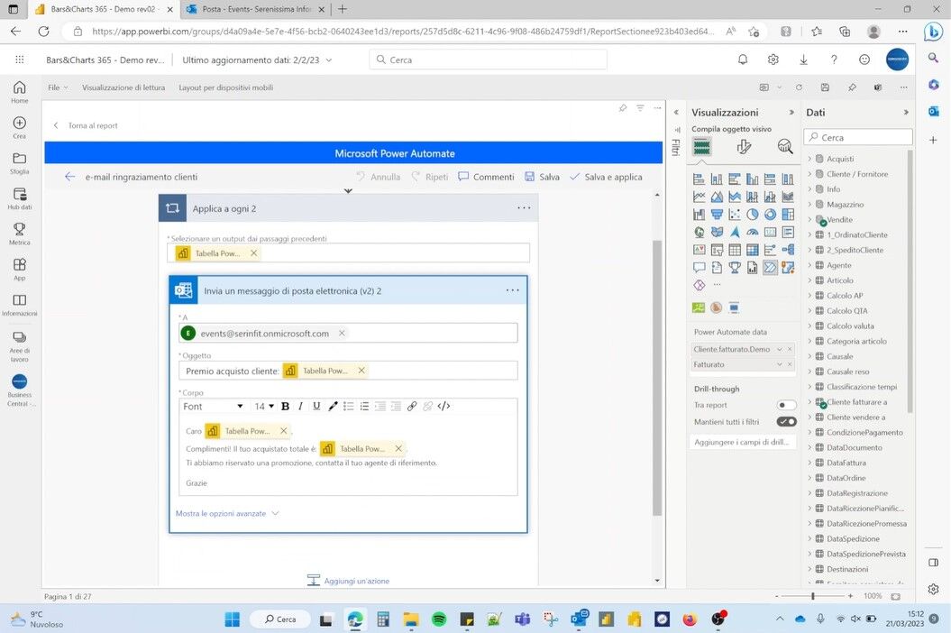Insert a link using the link icon
Image resolution: width=951 pixels, height=633 pixels.
(x=412, y=407)
